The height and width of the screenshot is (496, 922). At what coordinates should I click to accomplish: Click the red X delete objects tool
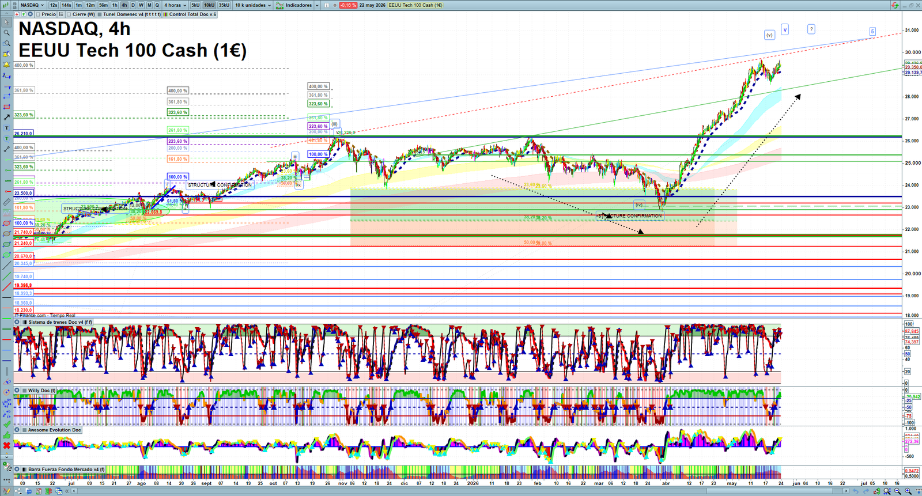tap(6, 445)
